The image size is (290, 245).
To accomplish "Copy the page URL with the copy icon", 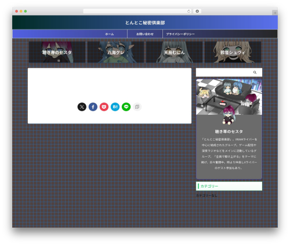I will [x=137, y=107].
